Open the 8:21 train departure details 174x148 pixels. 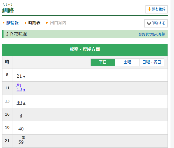[x=19, y=76]
